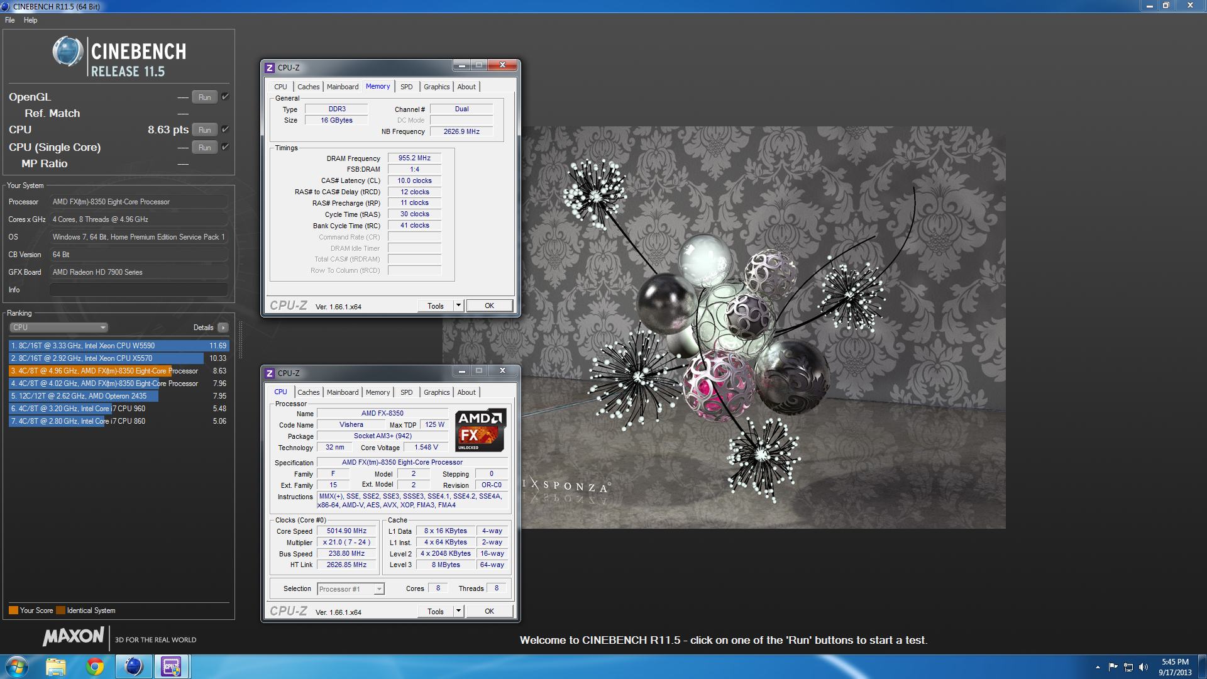The width and height of the screenshot is (1207, 679).
Task: Run the OpenGL benchmark
Action: tap(205, 97)
